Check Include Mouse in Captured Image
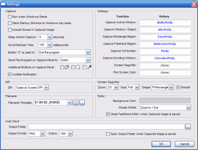The height and width of the screenshot is (150, 198). 10,30
